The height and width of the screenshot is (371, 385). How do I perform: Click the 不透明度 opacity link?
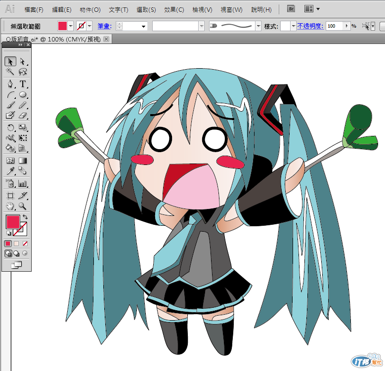310,26
